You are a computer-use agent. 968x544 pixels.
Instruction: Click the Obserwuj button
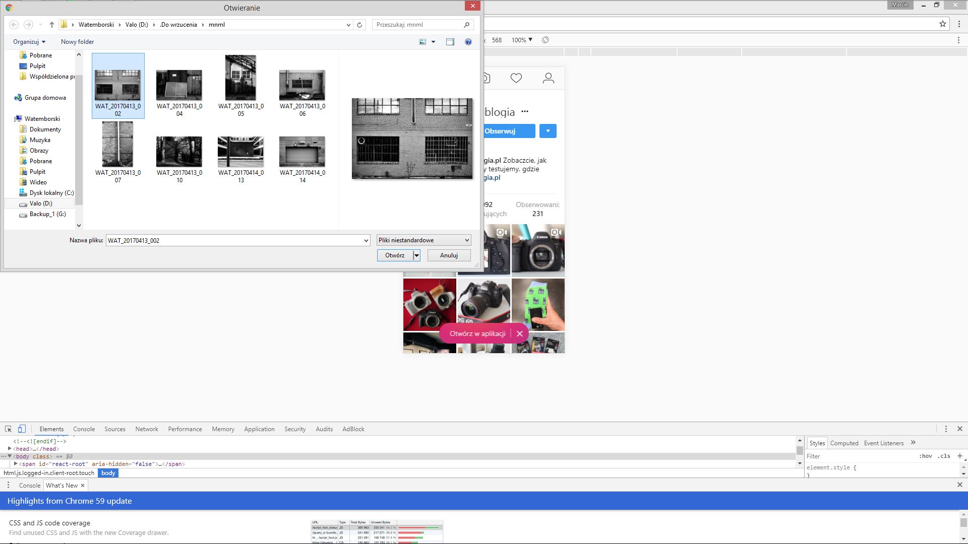(x=509, y=131)
